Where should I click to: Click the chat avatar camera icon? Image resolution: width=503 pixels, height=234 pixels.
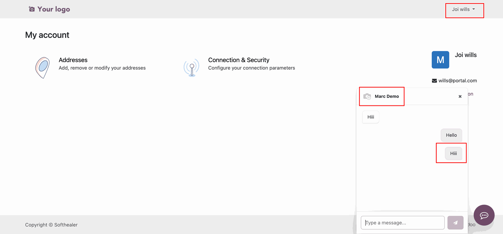367,96
